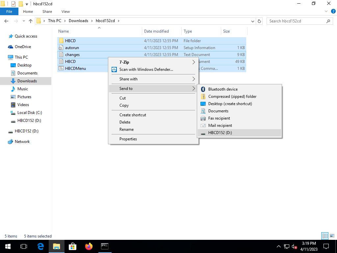
Task: Click the Fax recipient icon
Action: (203, 118)
